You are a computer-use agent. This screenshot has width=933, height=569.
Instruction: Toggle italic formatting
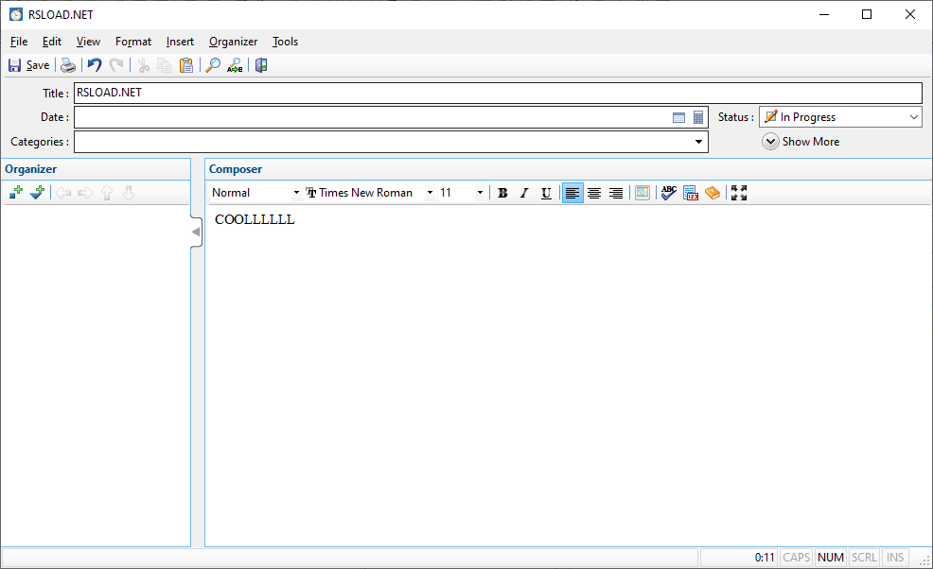point(524,193)
